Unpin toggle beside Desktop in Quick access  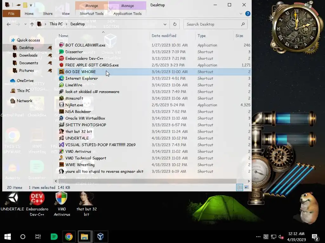click(x=50, y=48)
